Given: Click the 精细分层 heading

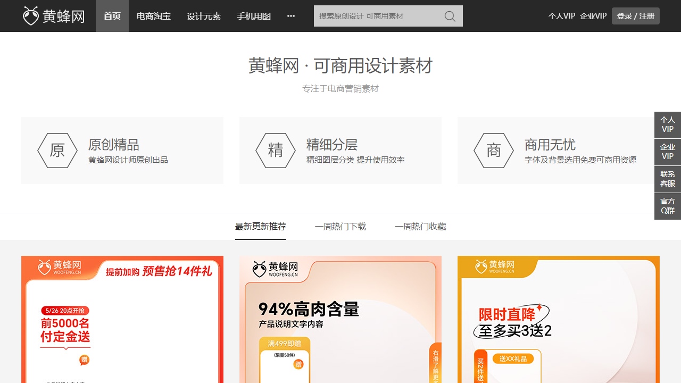Looking at the screenshot, I should point(332,145).
